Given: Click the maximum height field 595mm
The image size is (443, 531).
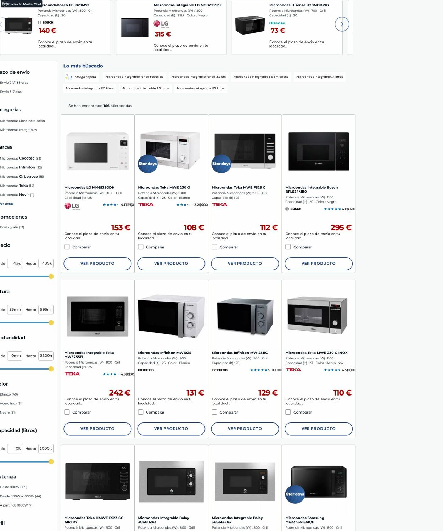Looking at the screenshot, I should point(46,310).
